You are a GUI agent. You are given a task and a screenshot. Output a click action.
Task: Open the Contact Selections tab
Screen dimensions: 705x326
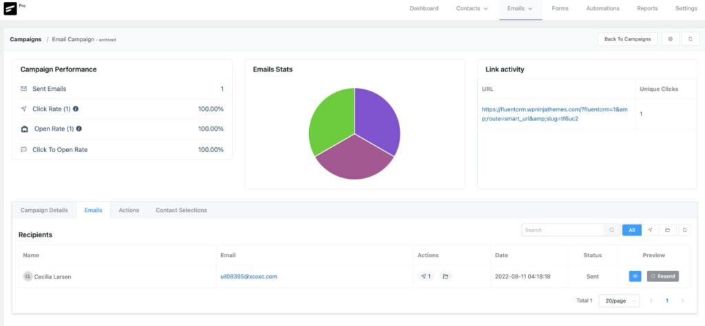point(181,210)
